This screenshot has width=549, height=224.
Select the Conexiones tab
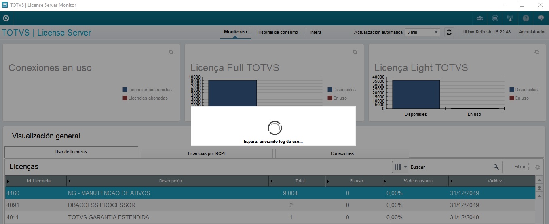tap(342, 153)
